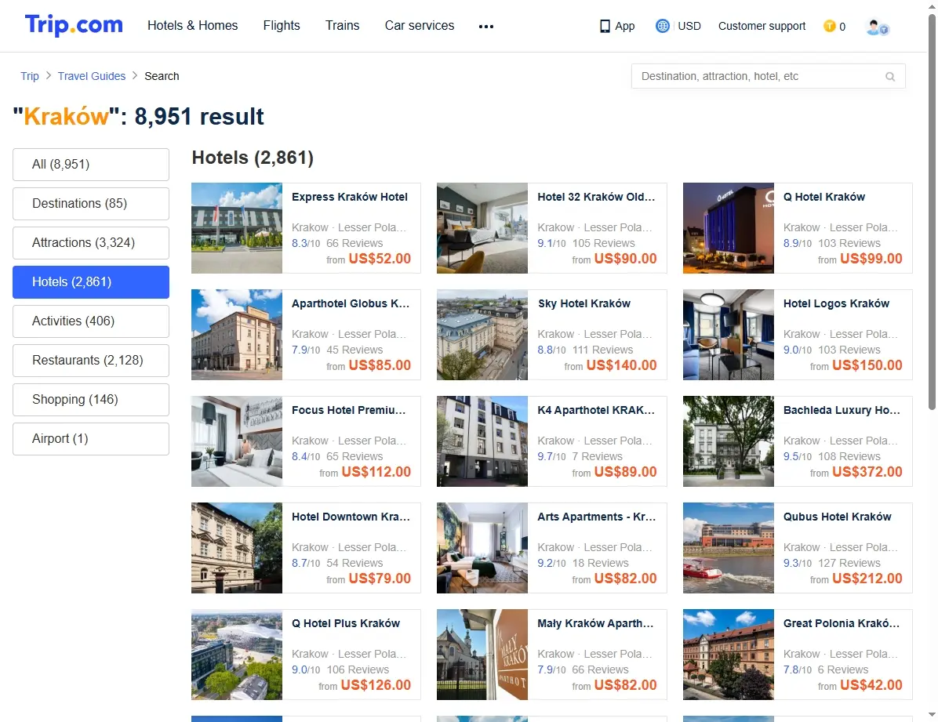Open Customer support
Screen dimensions: 938x722
(762, 26)
